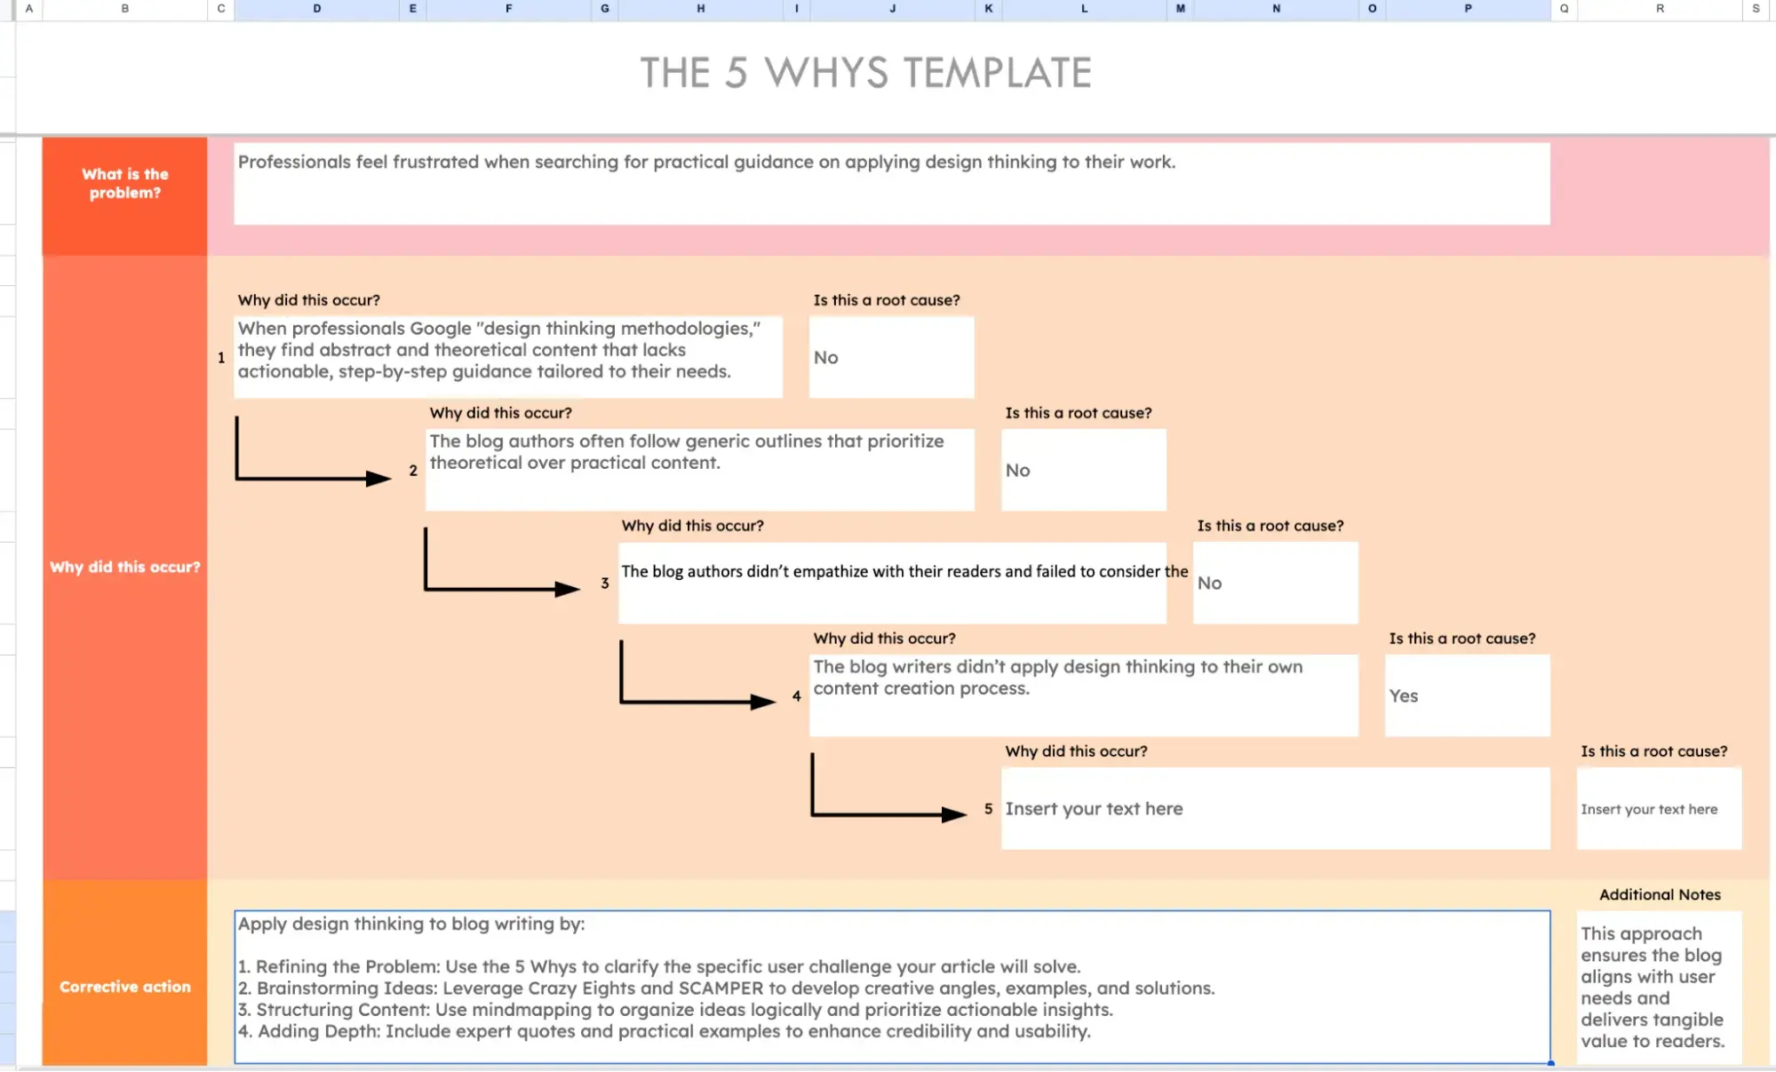Viewport: 1776px width, 1072px height.
Task: Click 'Why did this occur?' heading above row 5
Action: pos(1076,751)
